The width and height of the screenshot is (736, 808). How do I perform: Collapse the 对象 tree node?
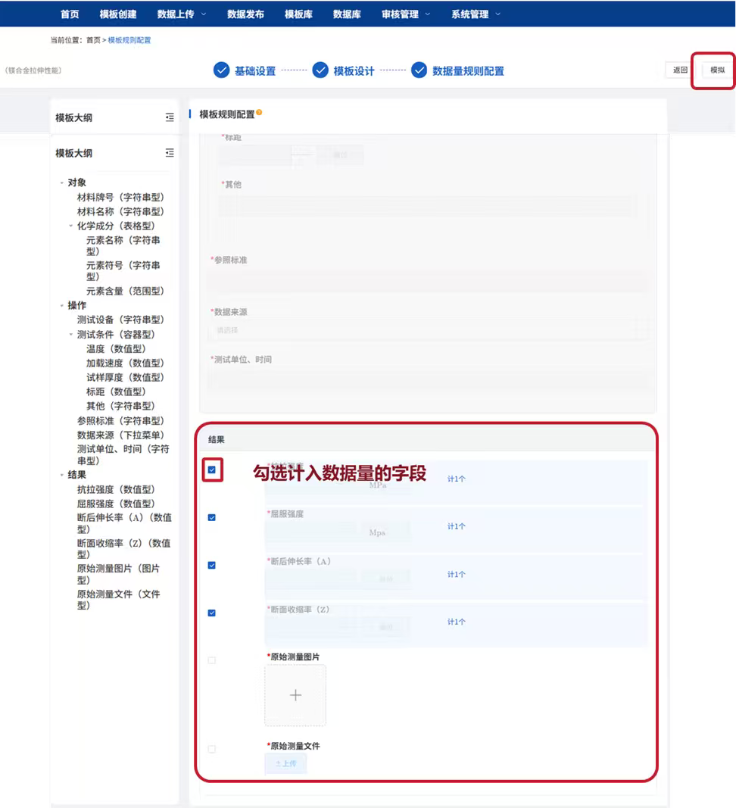pos(62,183)
